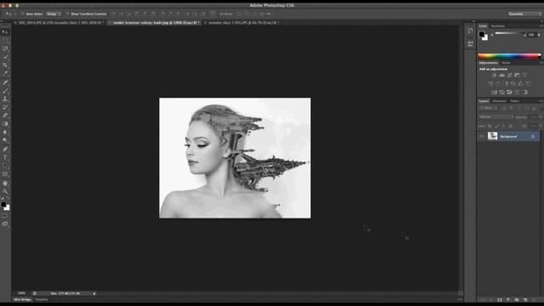
Task: Select the History Brush tool
Action: [x=5, y=108]
